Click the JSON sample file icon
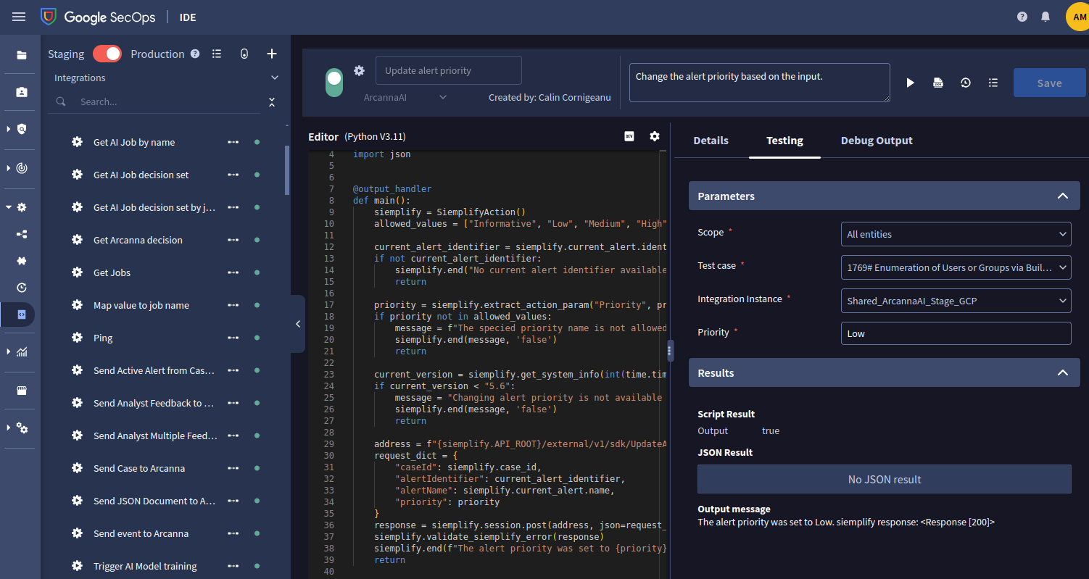Image resolution: width=1089 pixels, height=579 pixels. click(938, 83)
